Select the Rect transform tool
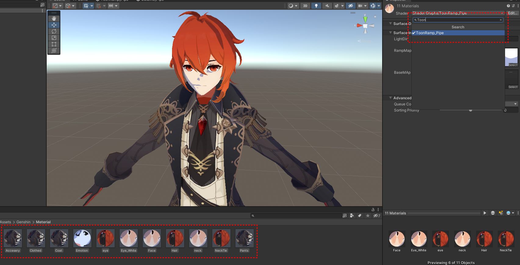Viewport: 520px width, 265px height. tap(54, 44)
